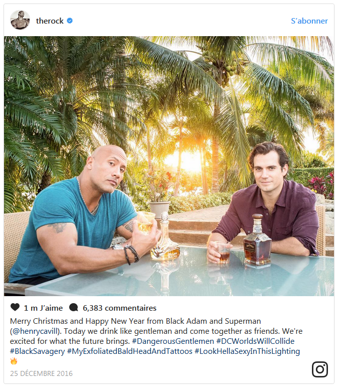Screen dimensions: 337x388
Task: Open therock username profile link
Action: pos(50,21)
